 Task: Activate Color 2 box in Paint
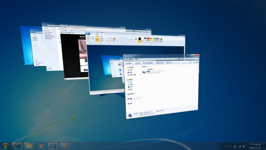click(143, 40)
